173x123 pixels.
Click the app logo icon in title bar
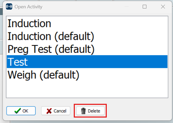pyautogui.click(x=9, y=6)
